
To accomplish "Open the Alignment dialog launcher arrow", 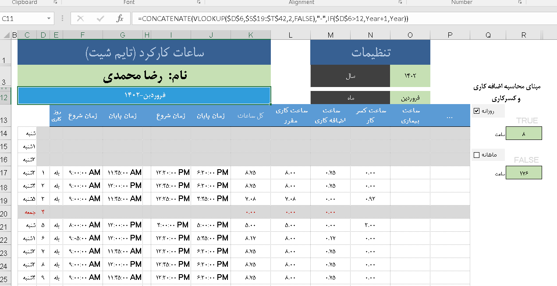I will (400, 2).
